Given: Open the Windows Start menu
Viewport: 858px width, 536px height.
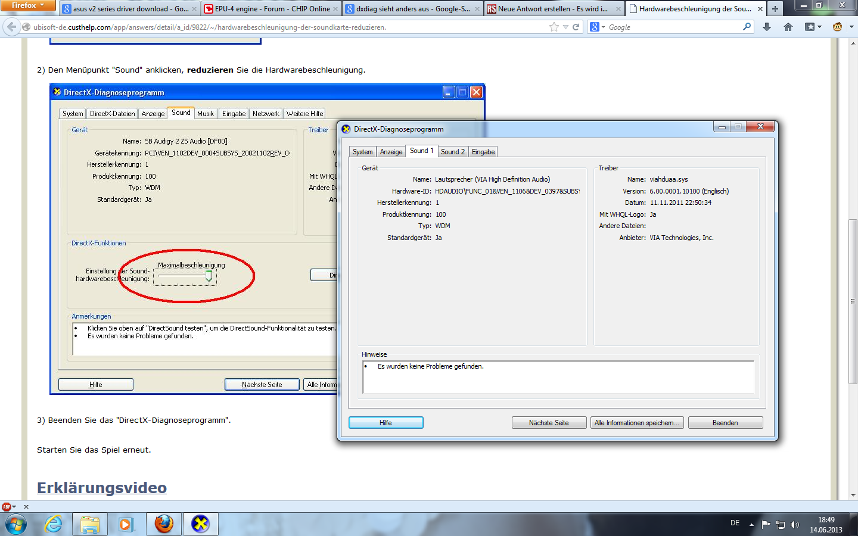Looking at the screenshot, I should pos(16,524).
